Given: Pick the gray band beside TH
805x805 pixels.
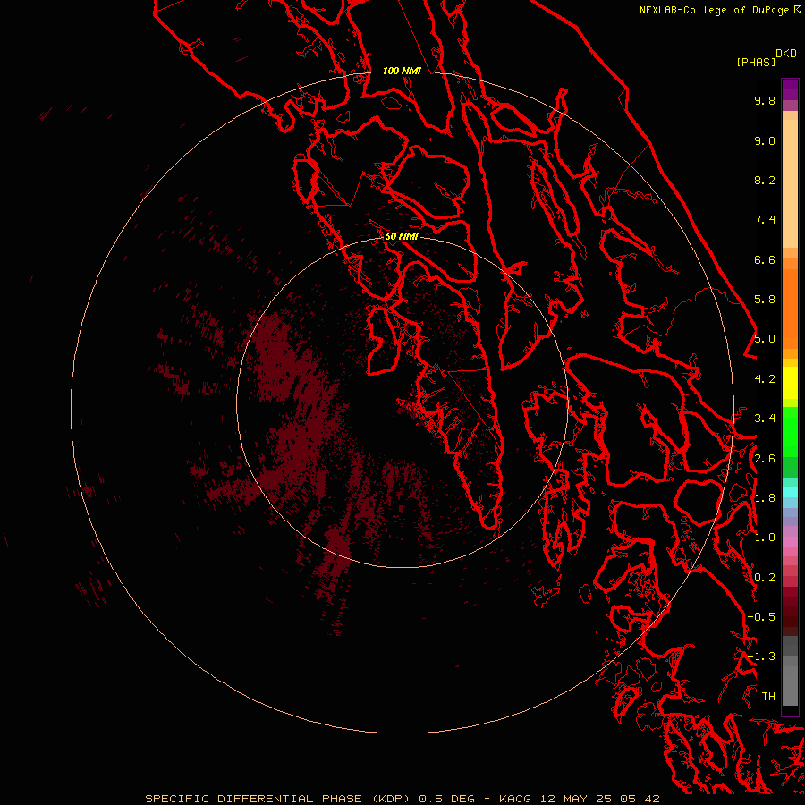Looking at the screenshot, I should pyautogui.click(x=790, y=685).
